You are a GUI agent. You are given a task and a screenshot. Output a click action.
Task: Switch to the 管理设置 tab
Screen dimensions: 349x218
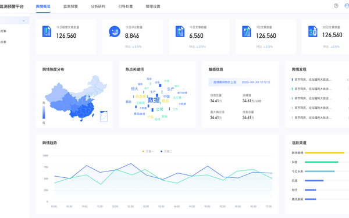pos(153,6)
